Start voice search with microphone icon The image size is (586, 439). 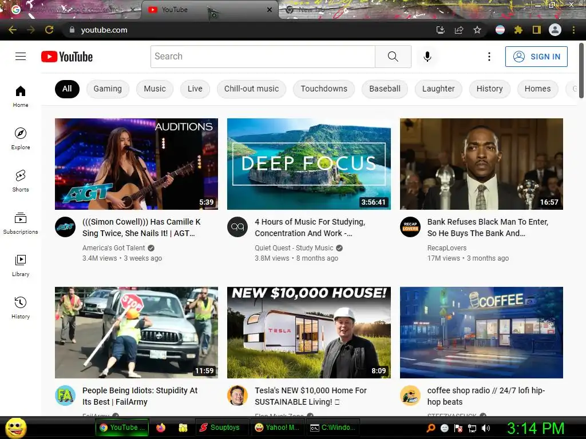[x=427, y=57]
